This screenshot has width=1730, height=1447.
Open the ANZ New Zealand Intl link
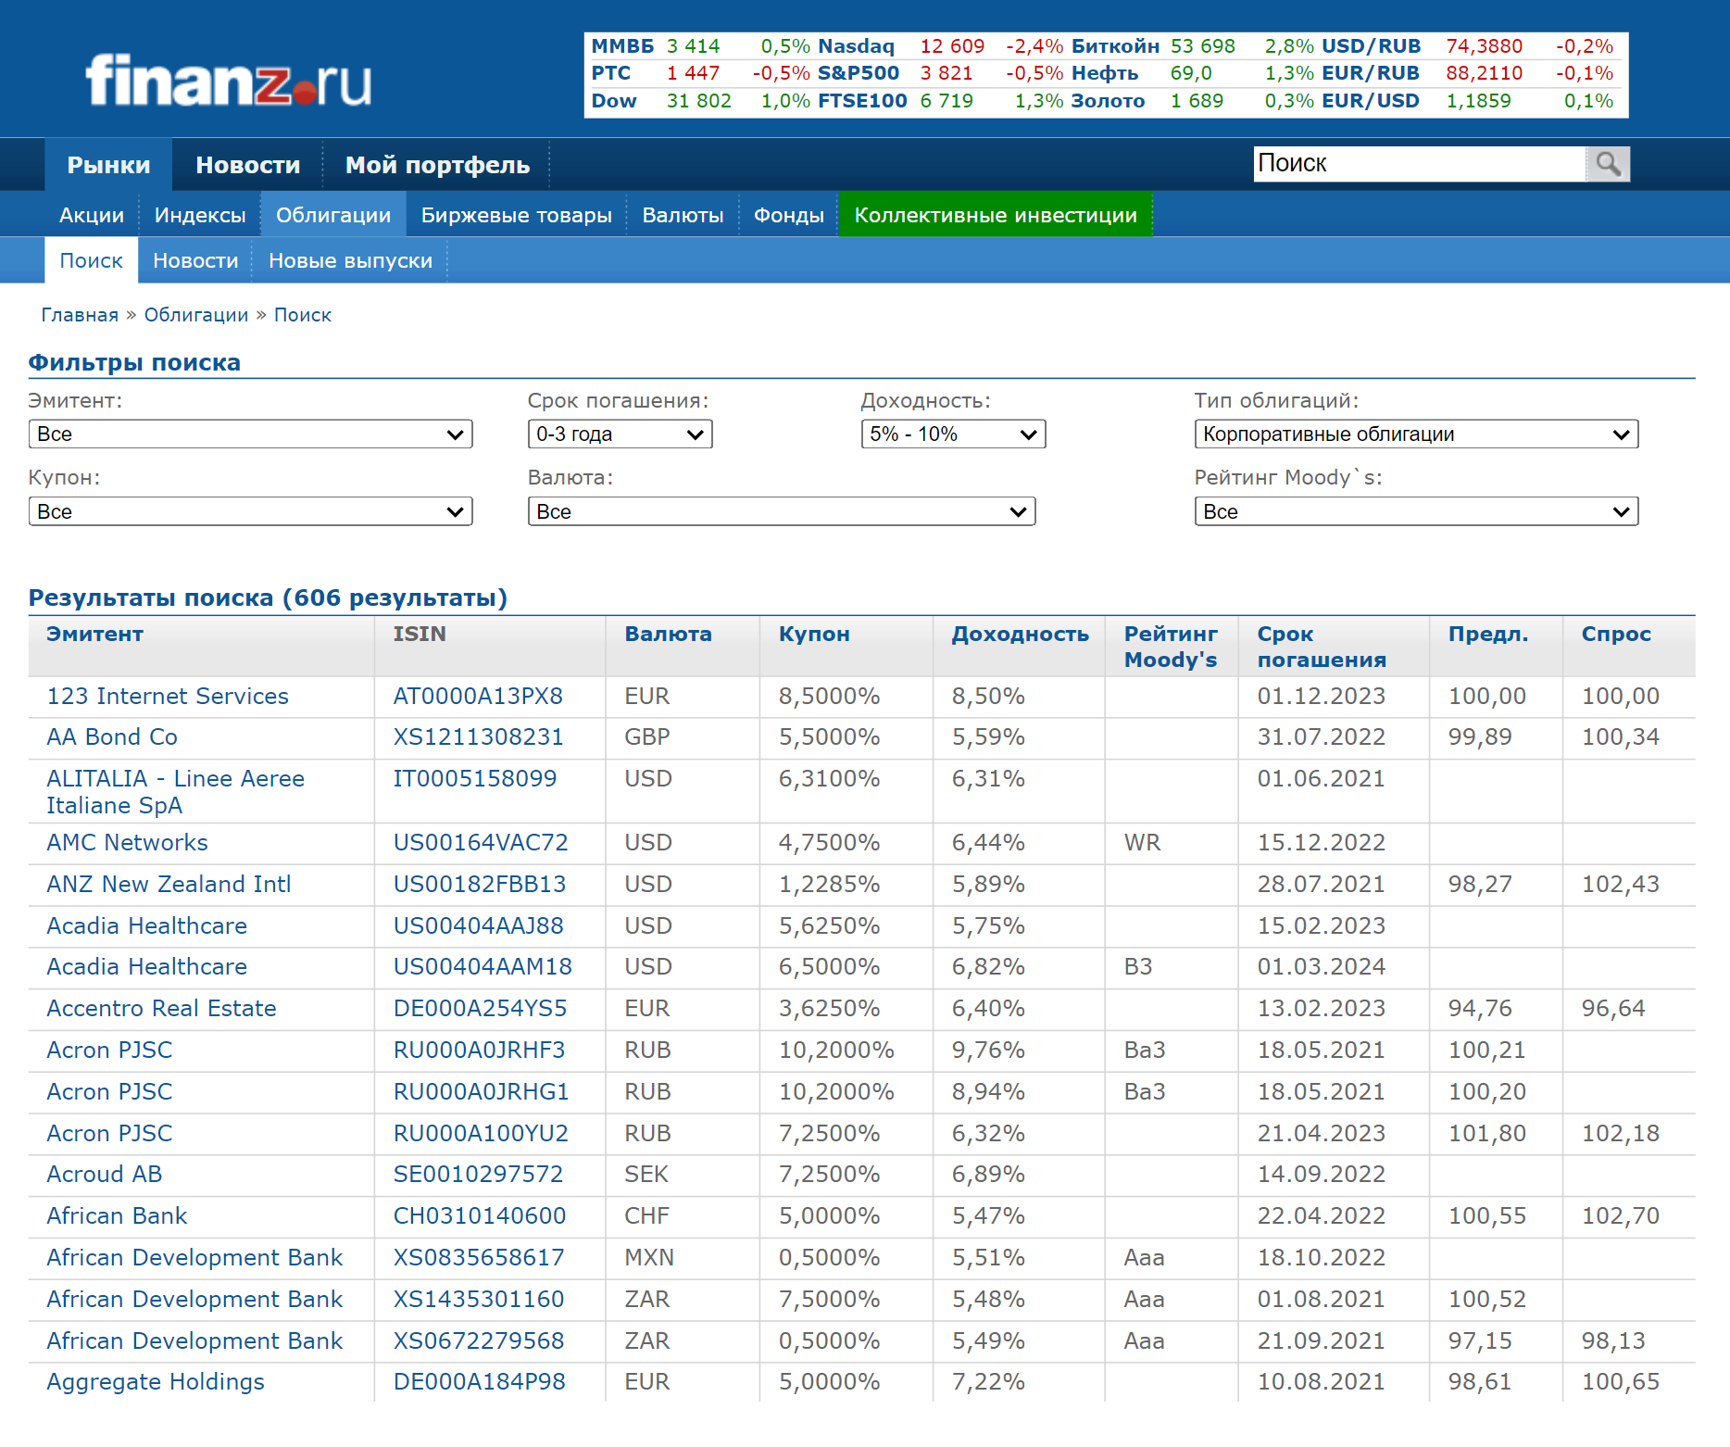pyautogui.click(x=169, y=884)
